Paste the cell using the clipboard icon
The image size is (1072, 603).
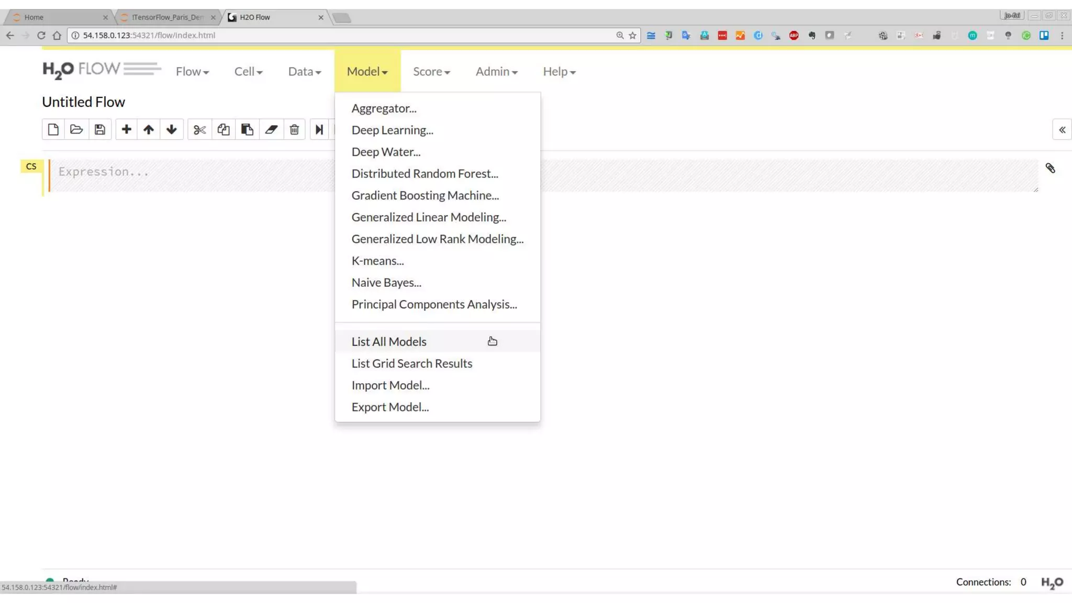click(x=247, y=129)
